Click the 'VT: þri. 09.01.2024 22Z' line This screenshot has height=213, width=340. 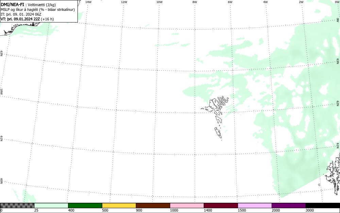pyautogui.click(x=20, y=19)
